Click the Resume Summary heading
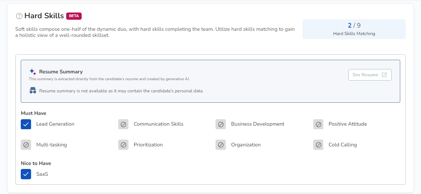This screenshot has height=194, width=421. pos(61,72)
